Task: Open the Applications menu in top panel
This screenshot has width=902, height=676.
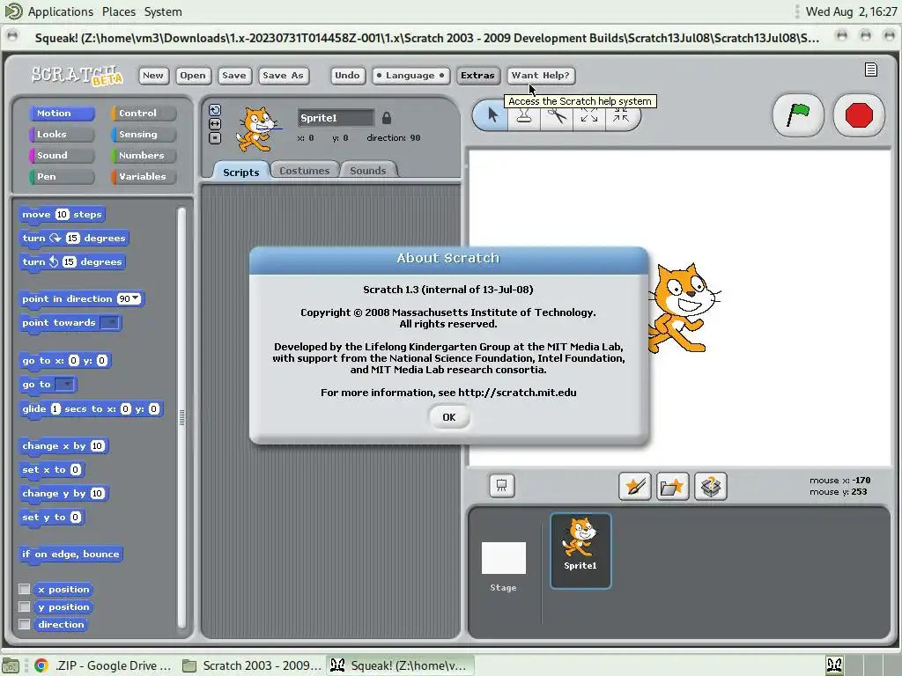Action: (x=61, y=11)
